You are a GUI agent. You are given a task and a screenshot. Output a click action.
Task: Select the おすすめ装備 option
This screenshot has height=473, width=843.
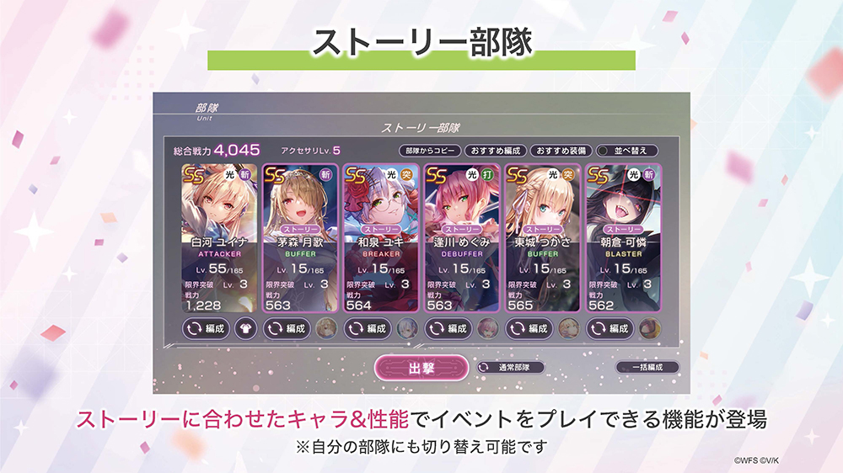tap(561, 151)
